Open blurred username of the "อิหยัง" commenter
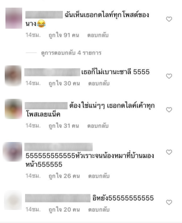 point(58,198)
